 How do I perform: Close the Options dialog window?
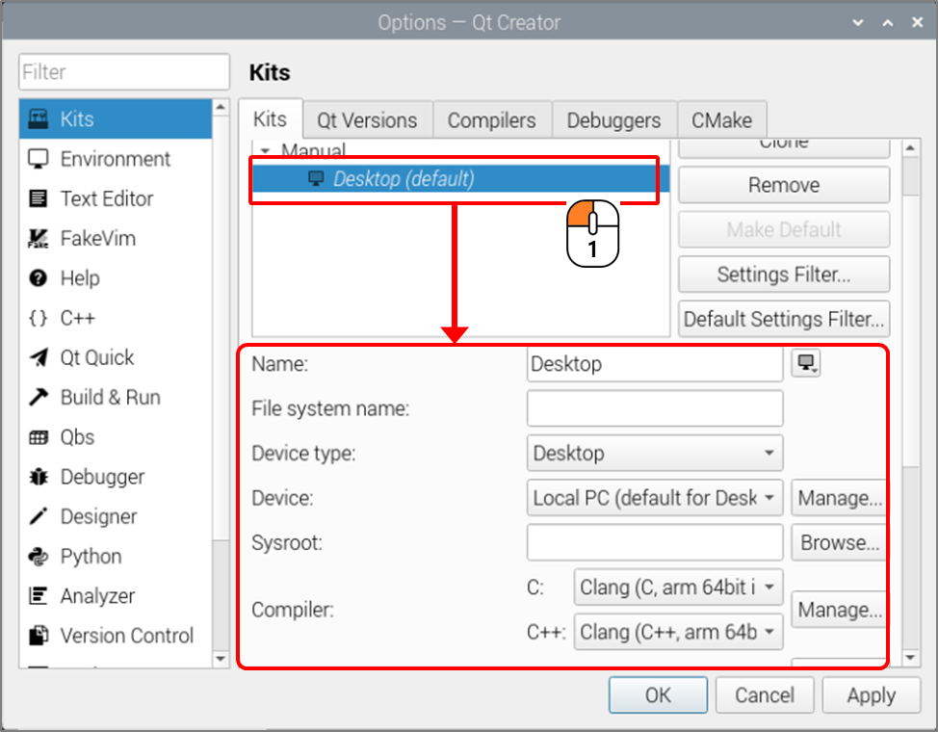pos(917,23)
